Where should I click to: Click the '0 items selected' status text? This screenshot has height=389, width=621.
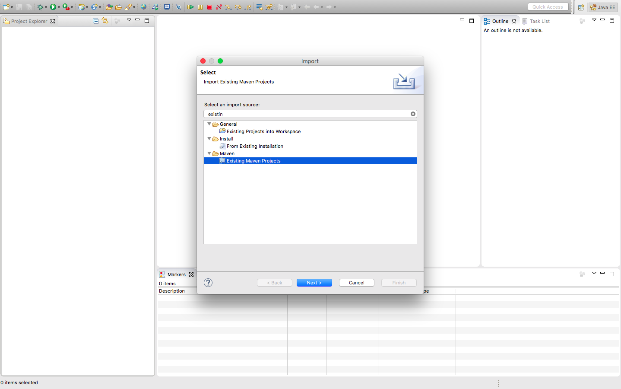19,383
